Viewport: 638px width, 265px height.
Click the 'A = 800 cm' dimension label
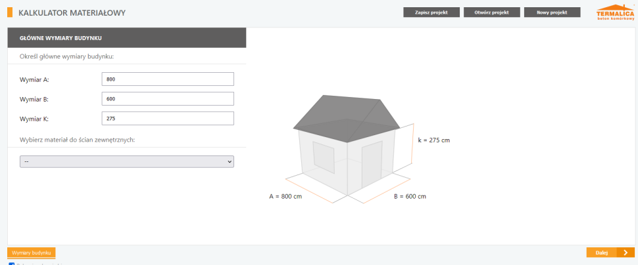pos(285,196)
